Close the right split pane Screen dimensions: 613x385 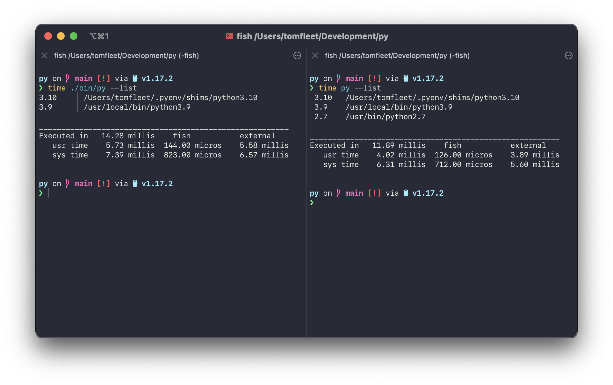(315, 55)
